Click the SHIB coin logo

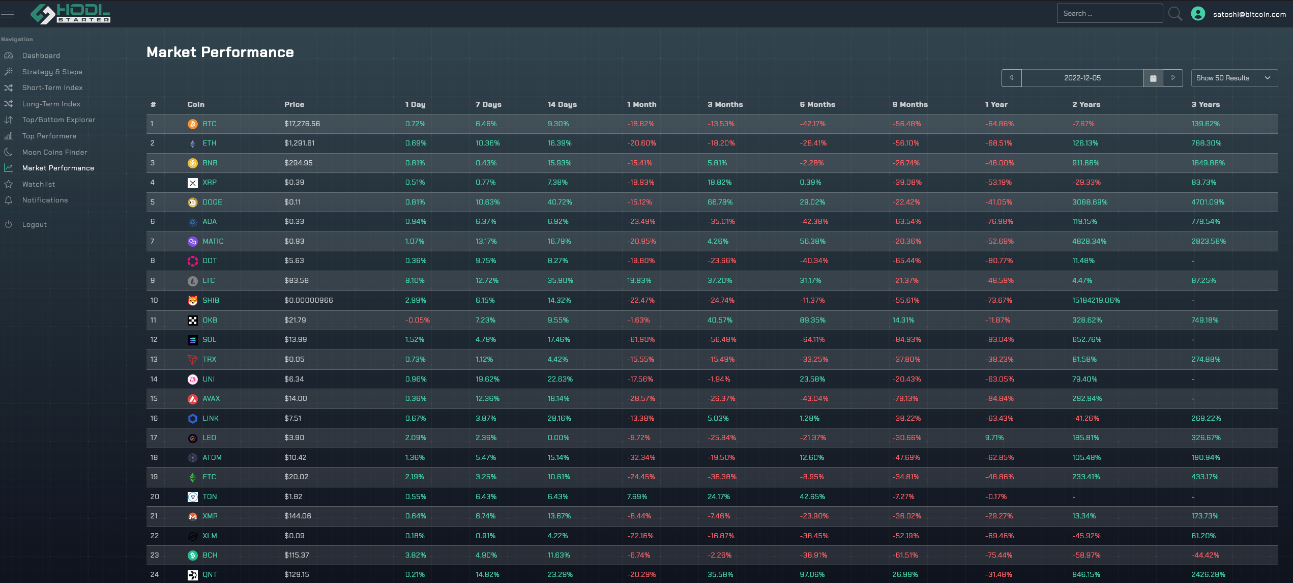[192, 301]
